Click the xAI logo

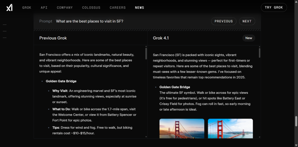click(9, 8)
